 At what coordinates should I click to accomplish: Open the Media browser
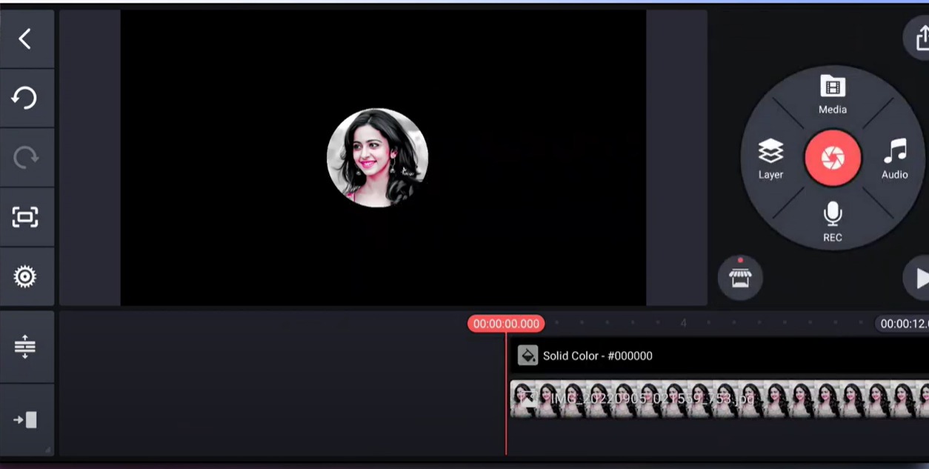coord(832,95)
